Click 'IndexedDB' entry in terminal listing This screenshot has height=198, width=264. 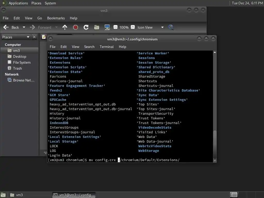(59, 123)
